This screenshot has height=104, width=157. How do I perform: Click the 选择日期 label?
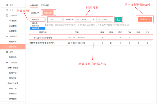70,19
